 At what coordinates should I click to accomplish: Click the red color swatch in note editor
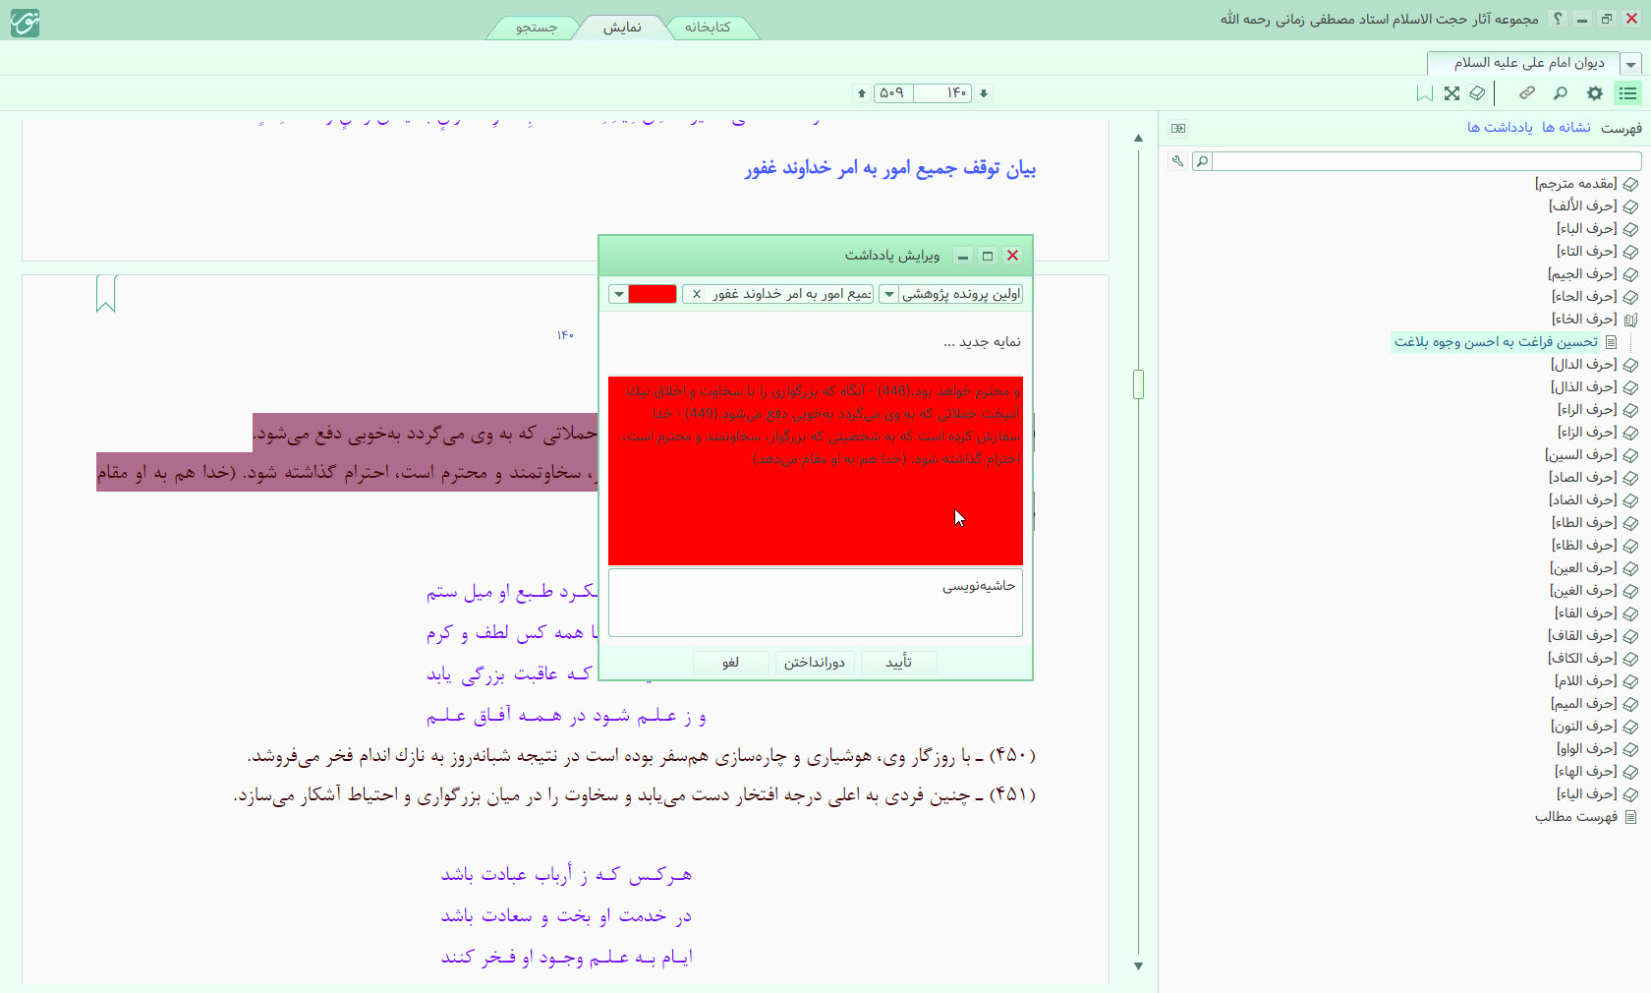pyautogui.click(x=653, y=294)
